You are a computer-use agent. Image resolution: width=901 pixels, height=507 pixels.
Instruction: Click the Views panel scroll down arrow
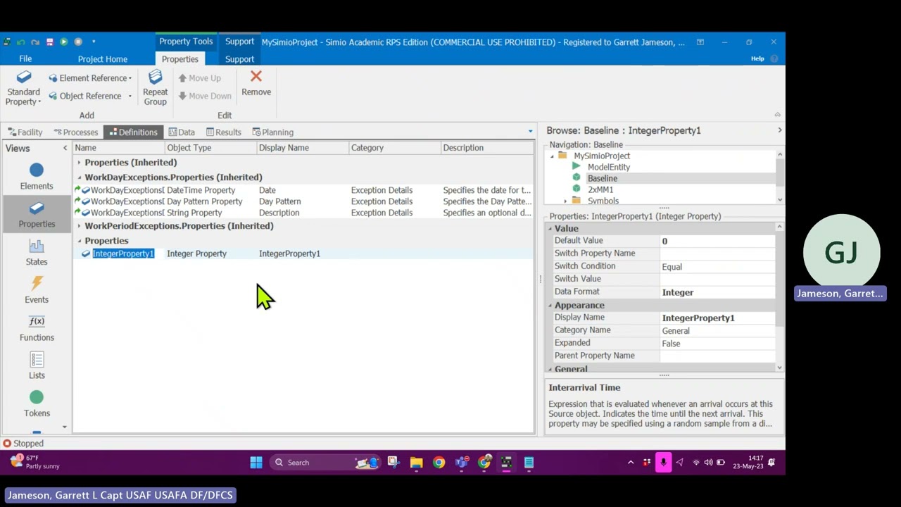(x=65, y=427)
